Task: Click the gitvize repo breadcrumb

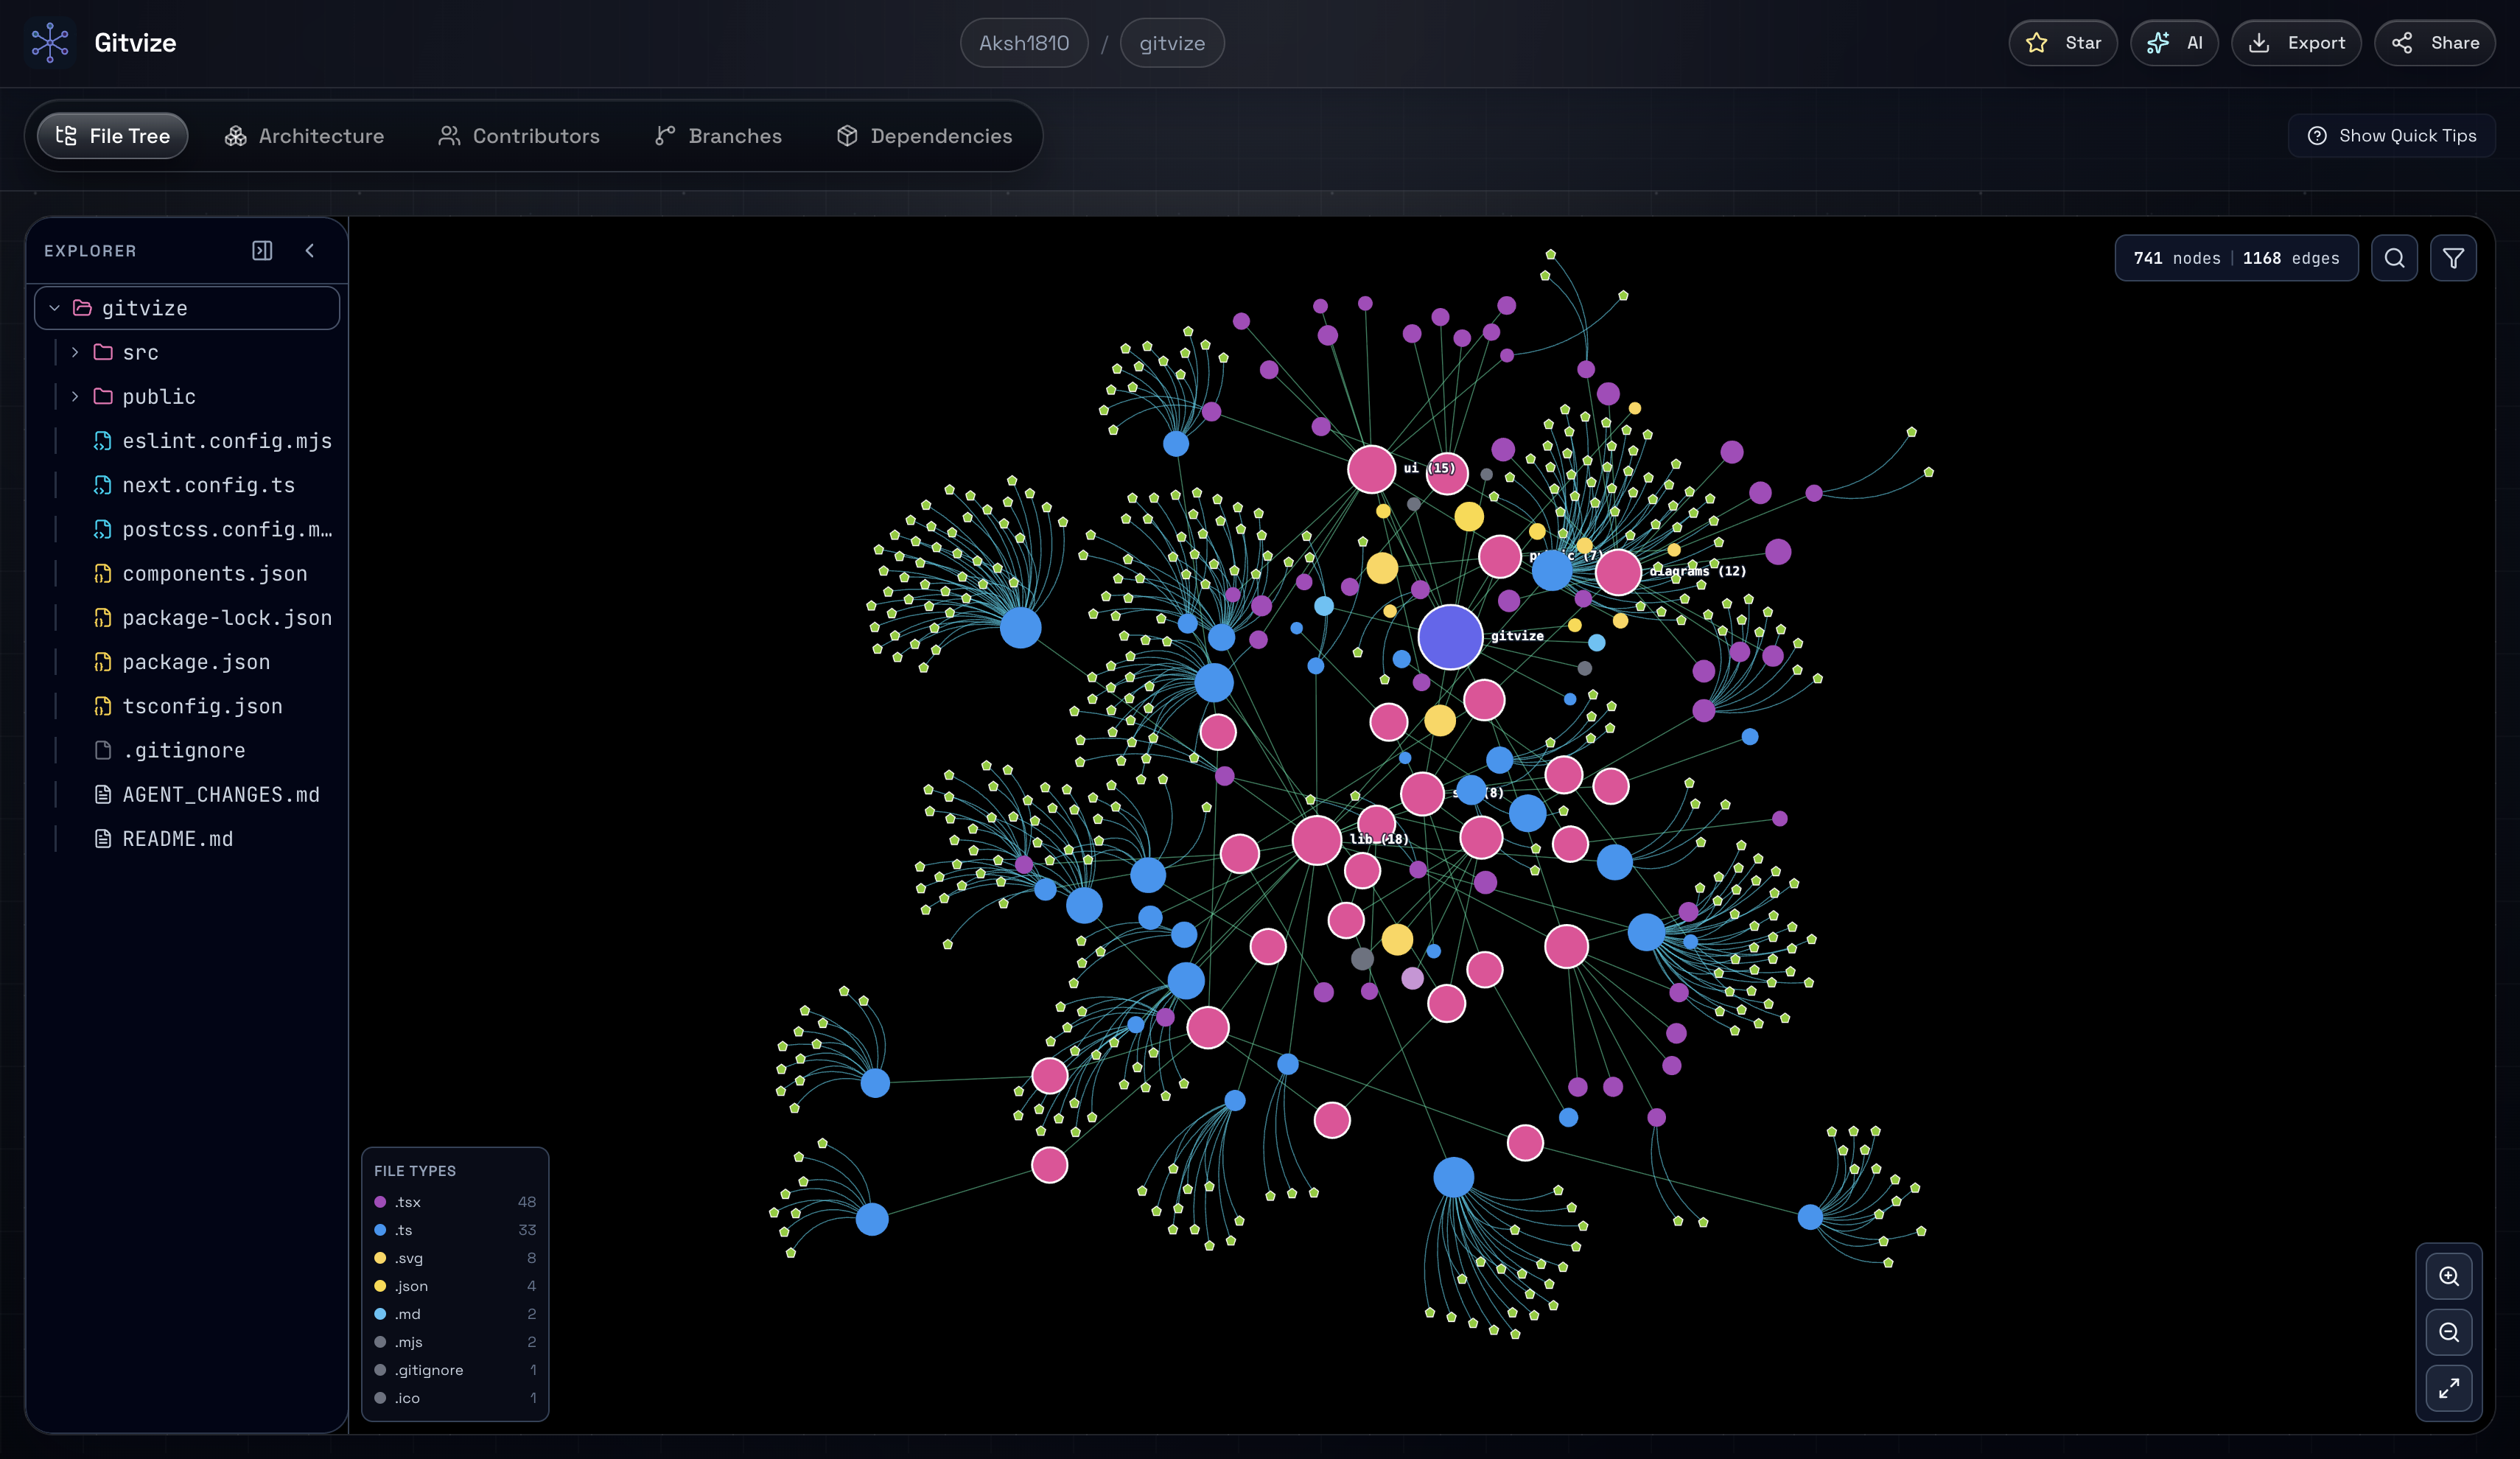Action: pos(1172,43)
